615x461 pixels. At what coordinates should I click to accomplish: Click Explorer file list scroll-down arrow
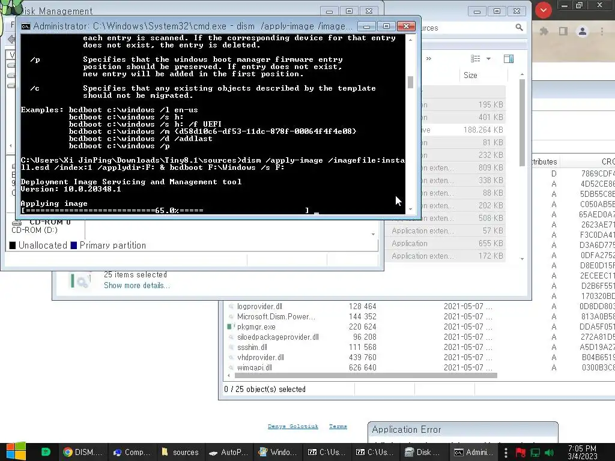click(522, 259)
